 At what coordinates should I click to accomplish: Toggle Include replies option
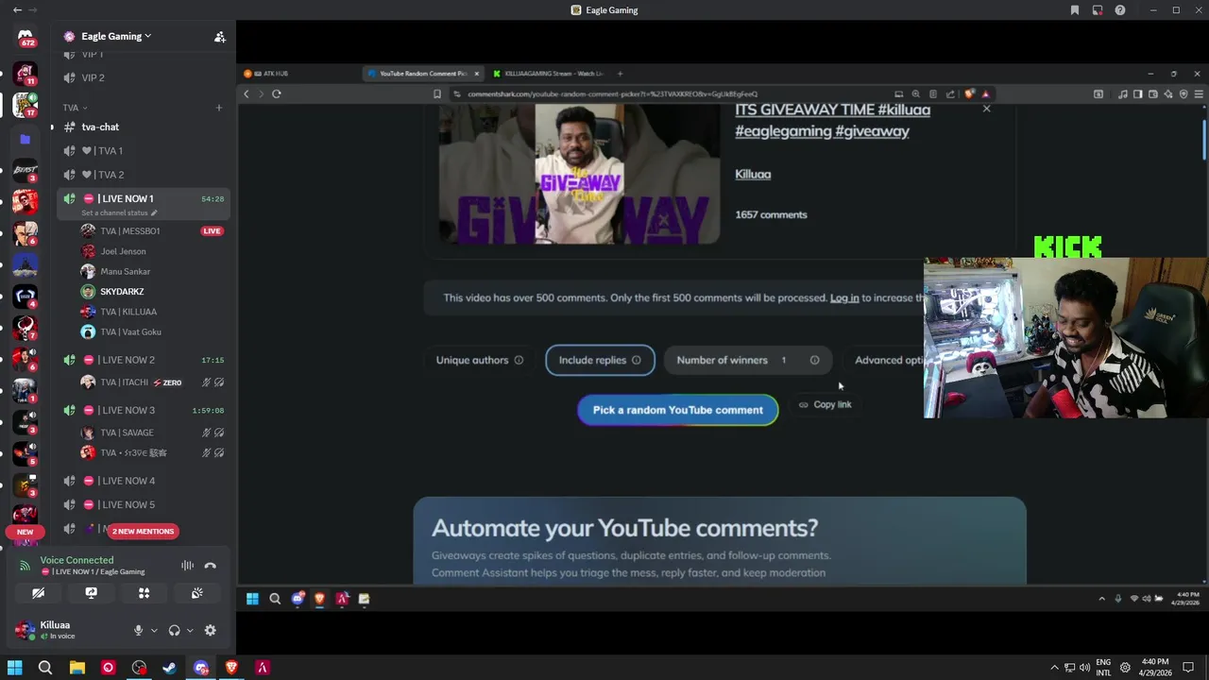click(x=600, y=360)
